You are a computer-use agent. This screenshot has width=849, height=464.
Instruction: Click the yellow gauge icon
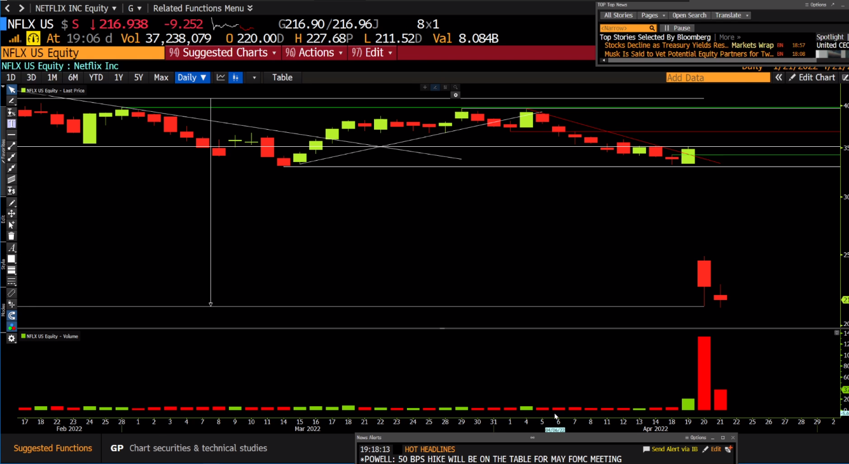pos(33,38)
